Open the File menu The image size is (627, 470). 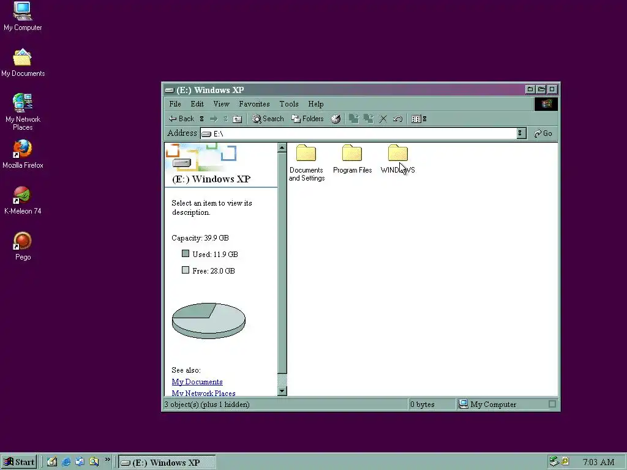click(x=175, y=104)
